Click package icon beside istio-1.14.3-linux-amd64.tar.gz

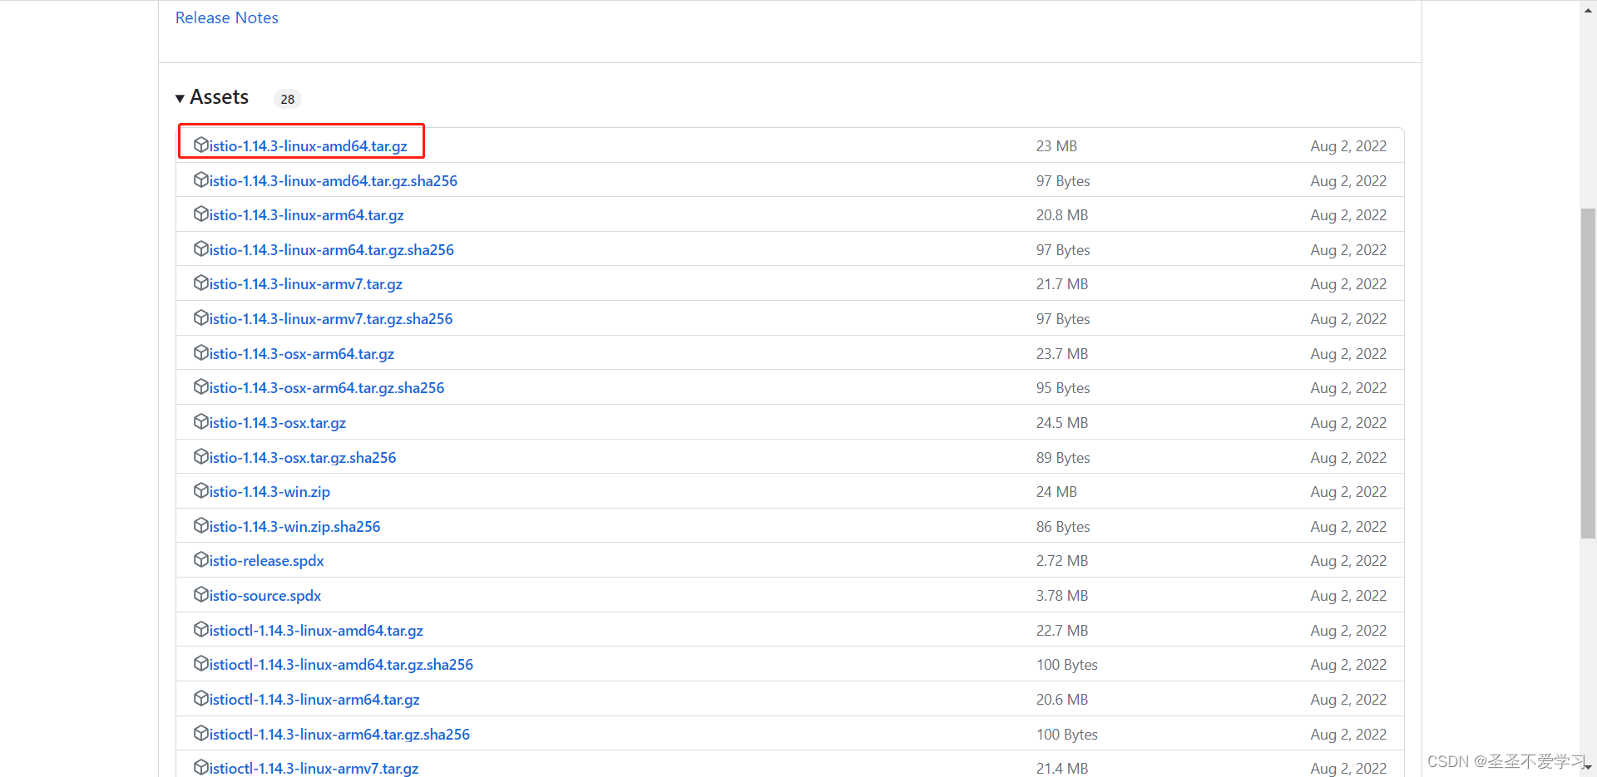(x=201, y=145)
